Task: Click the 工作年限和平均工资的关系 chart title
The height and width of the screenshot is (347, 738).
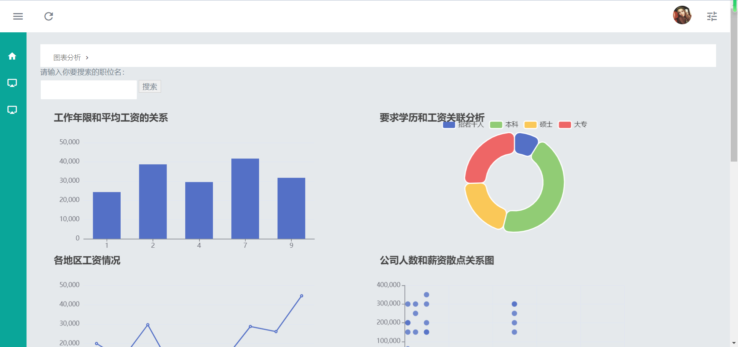Action: (111, 118)
